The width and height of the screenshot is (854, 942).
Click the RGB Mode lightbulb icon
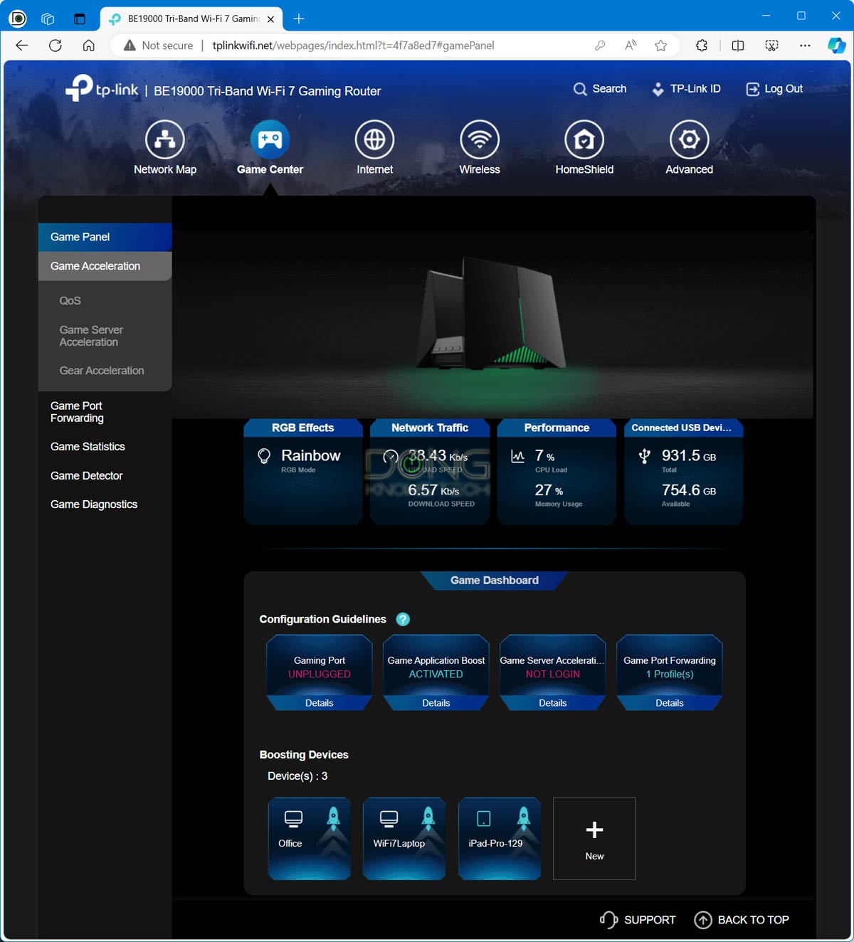click(264, 456)
